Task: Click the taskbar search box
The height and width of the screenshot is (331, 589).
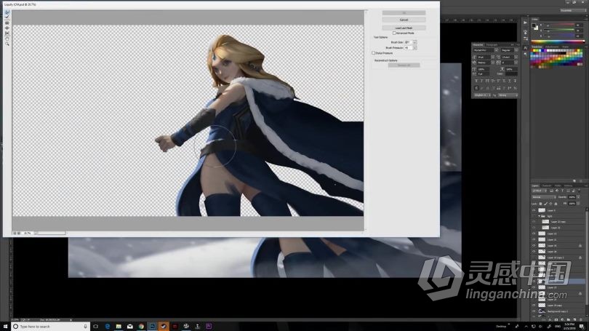Action: coord(50,327)
